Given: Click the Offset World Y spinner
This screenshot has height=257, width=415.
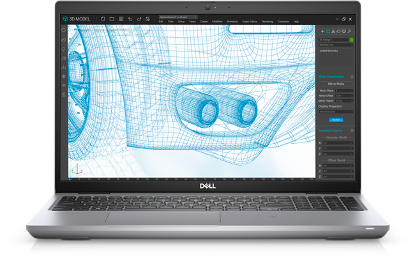Looking at the screenshot, I should 351,171.
